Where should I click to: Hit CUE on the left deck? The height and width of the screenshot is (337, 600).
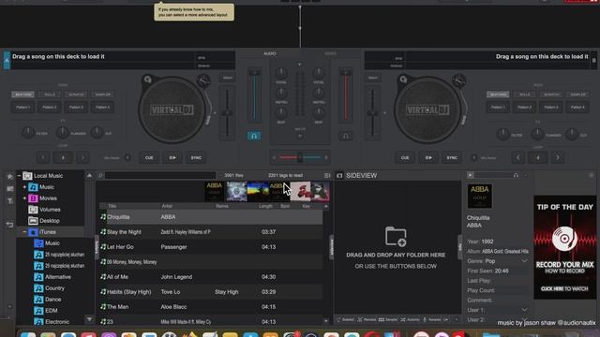[149, 157]
